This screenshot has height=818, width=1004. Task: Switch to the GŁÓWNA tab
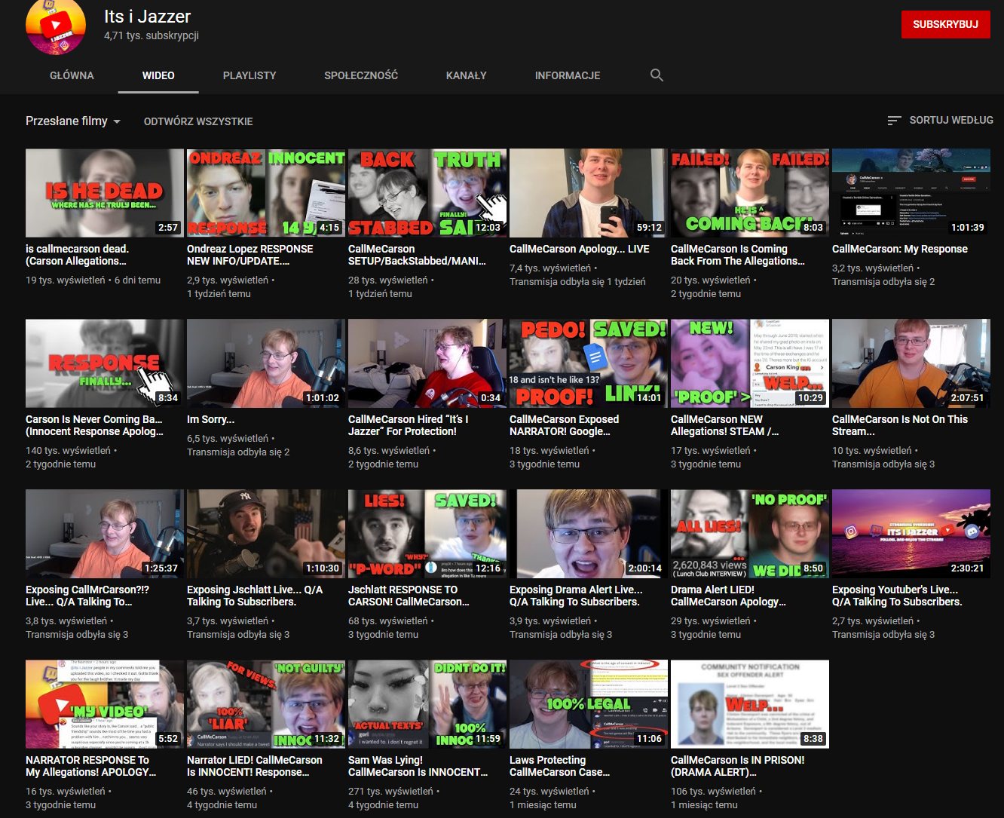[72, 75]
